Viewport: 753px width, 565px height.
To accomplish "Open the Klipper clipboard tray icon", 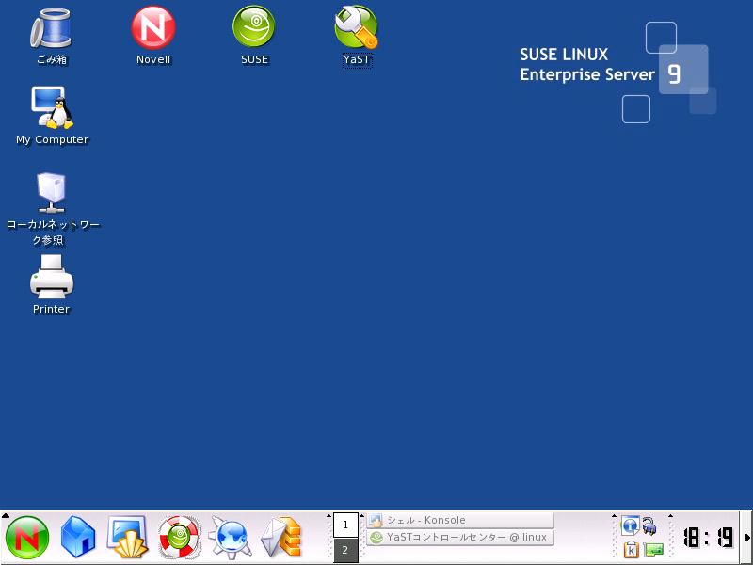I will coord(631,549).
